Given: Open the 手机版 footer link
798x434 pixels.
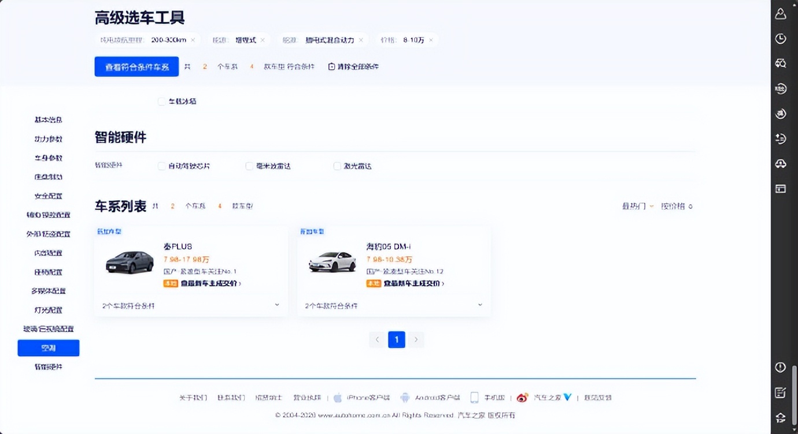Looking at the screenshot, I should [494, 398].
